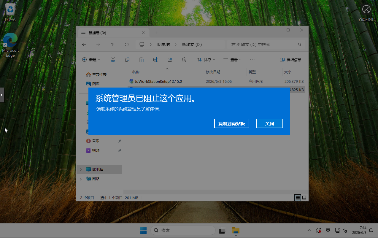Open the 查看 view dropdown
378x238 pixels.
[x=232, y=60]
